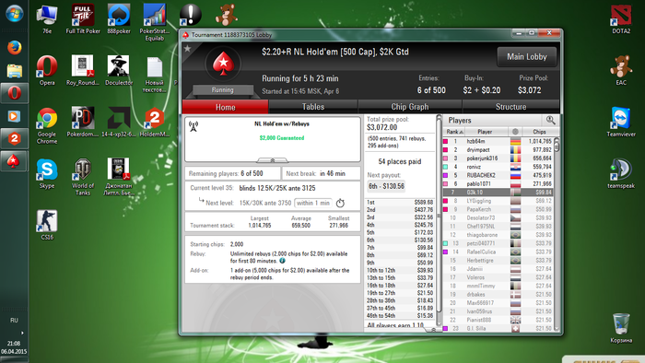Open EAC teddy bear desktop icon
The height and width of the screenshot is (363, 645).
coord(621,70)
